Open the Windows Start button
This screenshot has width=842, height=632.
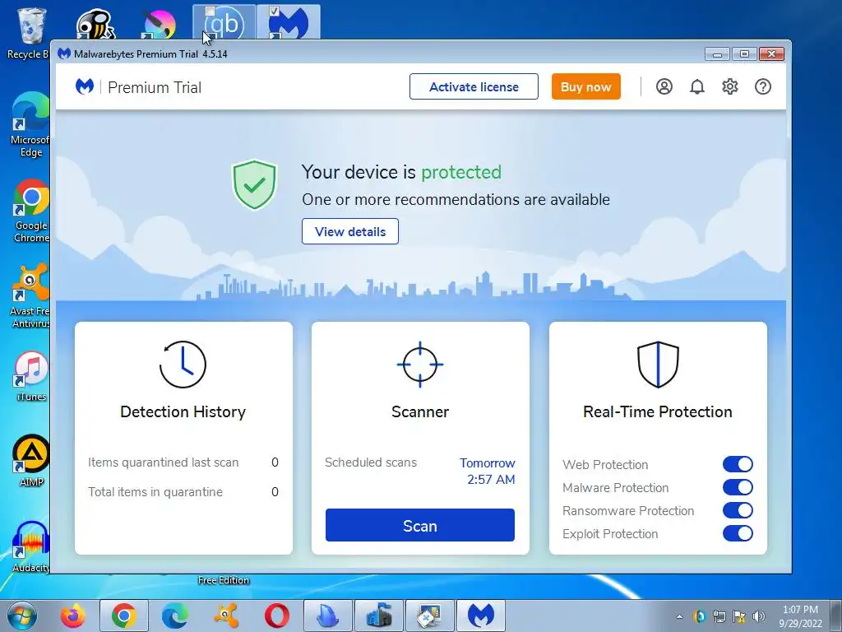(x=21, y=616)
